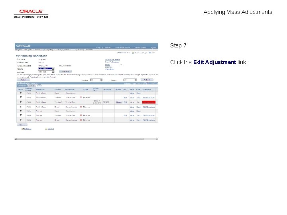Click Planning and Budgeting breadcrumb
The image size is (287, 215).
tap(44, 50)
